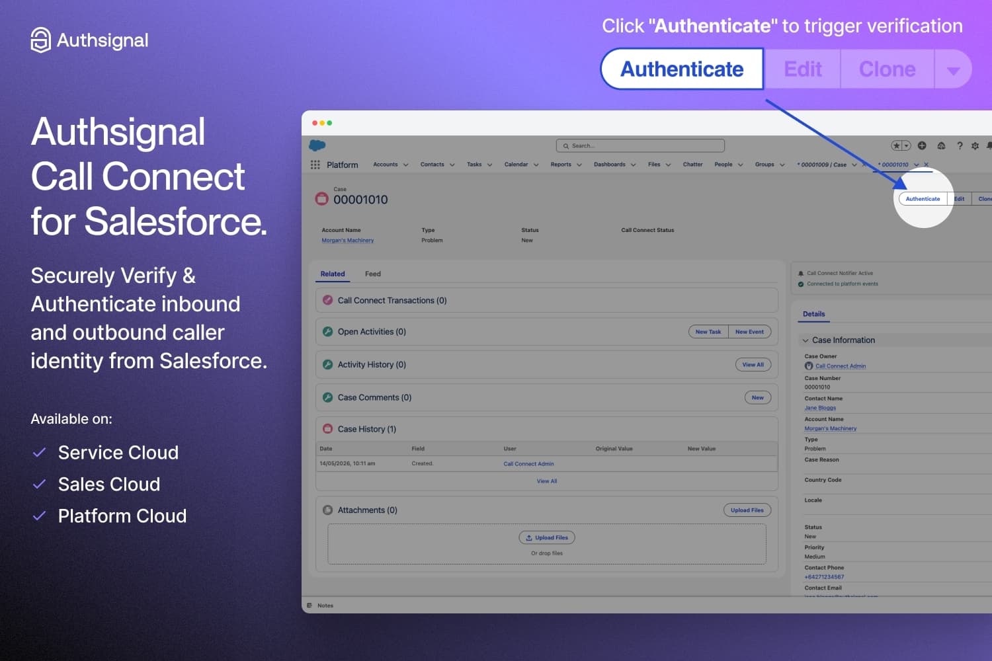Screen dimensions: 992x661
Task: Collapse the Case Information section
Action: (x=806, y=340)
